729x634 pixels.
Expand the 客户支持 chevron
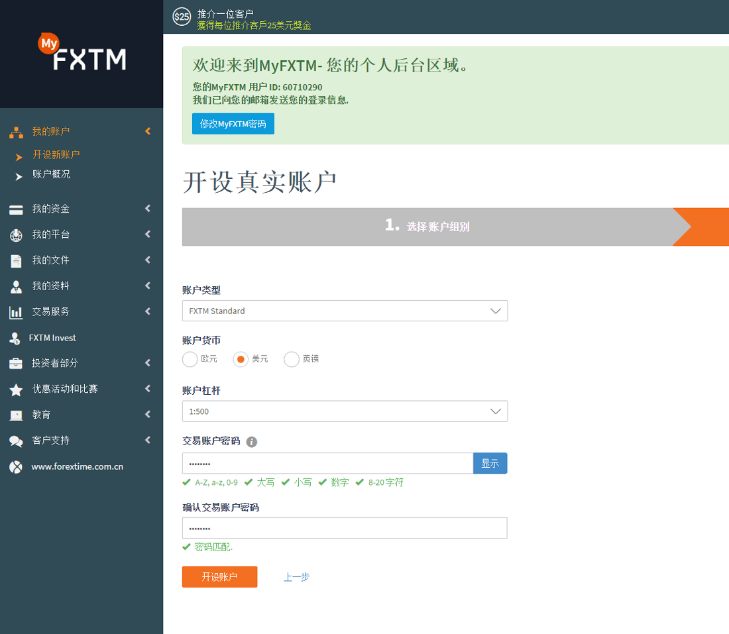pos(148,440)
